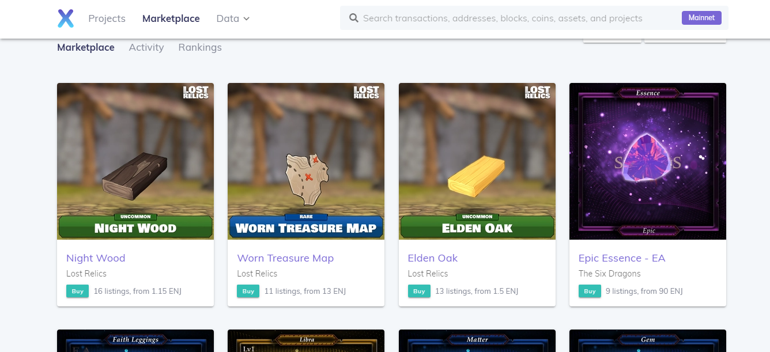
Task: Open the Worn Treasure Map title link
Action: [x=285, y=258]
